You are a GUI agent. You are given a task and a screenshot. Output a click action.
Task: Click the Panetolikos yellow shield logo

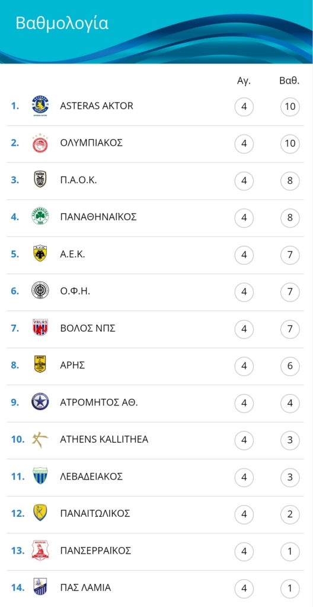coord(40,513)
